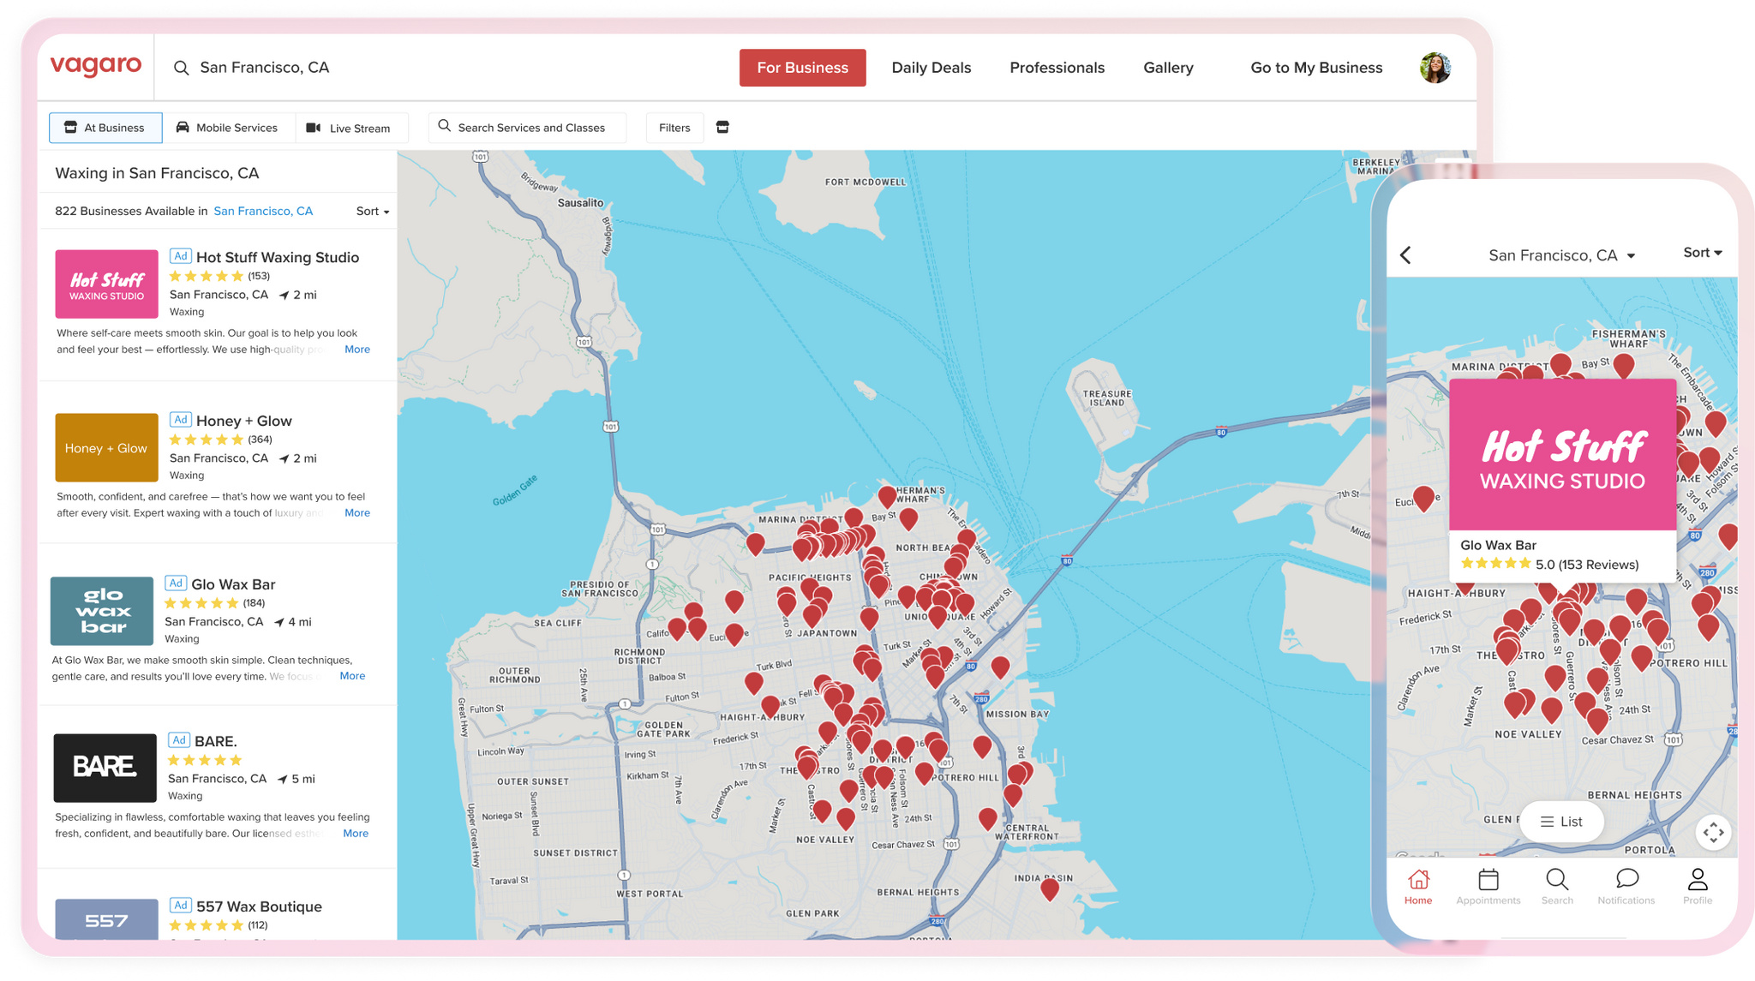
Task: Click the Hot Stuff Waxing Studio logo thumbnail
Action: pyautogui.click(x=106, y=284)
